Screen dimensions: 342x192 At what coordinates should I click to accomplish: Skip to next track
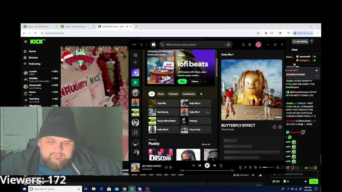pos(215,166)
